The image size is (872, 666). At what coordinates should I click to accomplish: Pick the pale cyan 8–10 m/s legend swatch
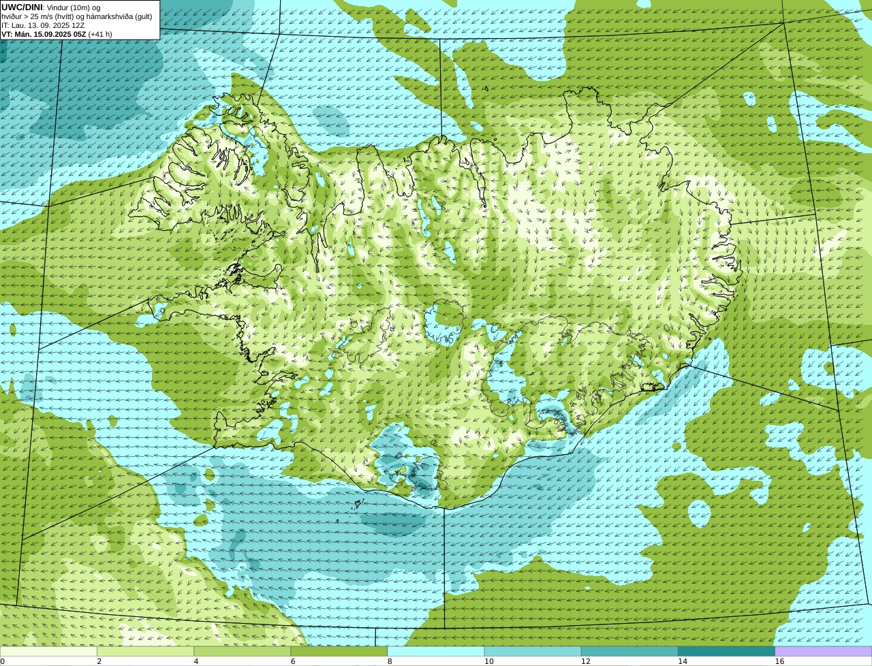(x=436, y=651)
